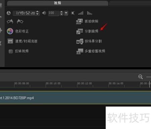Zoom out timeline with magnifier

pos(141,77)
